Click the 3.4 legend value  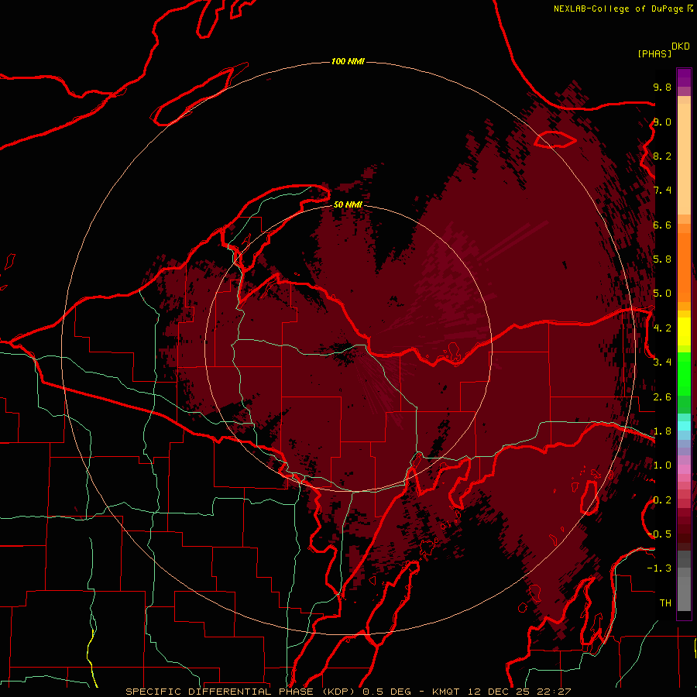coord(662,362)
